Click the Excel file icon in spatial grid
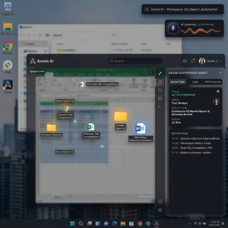228x228 pixels. (x=91, y=127)
